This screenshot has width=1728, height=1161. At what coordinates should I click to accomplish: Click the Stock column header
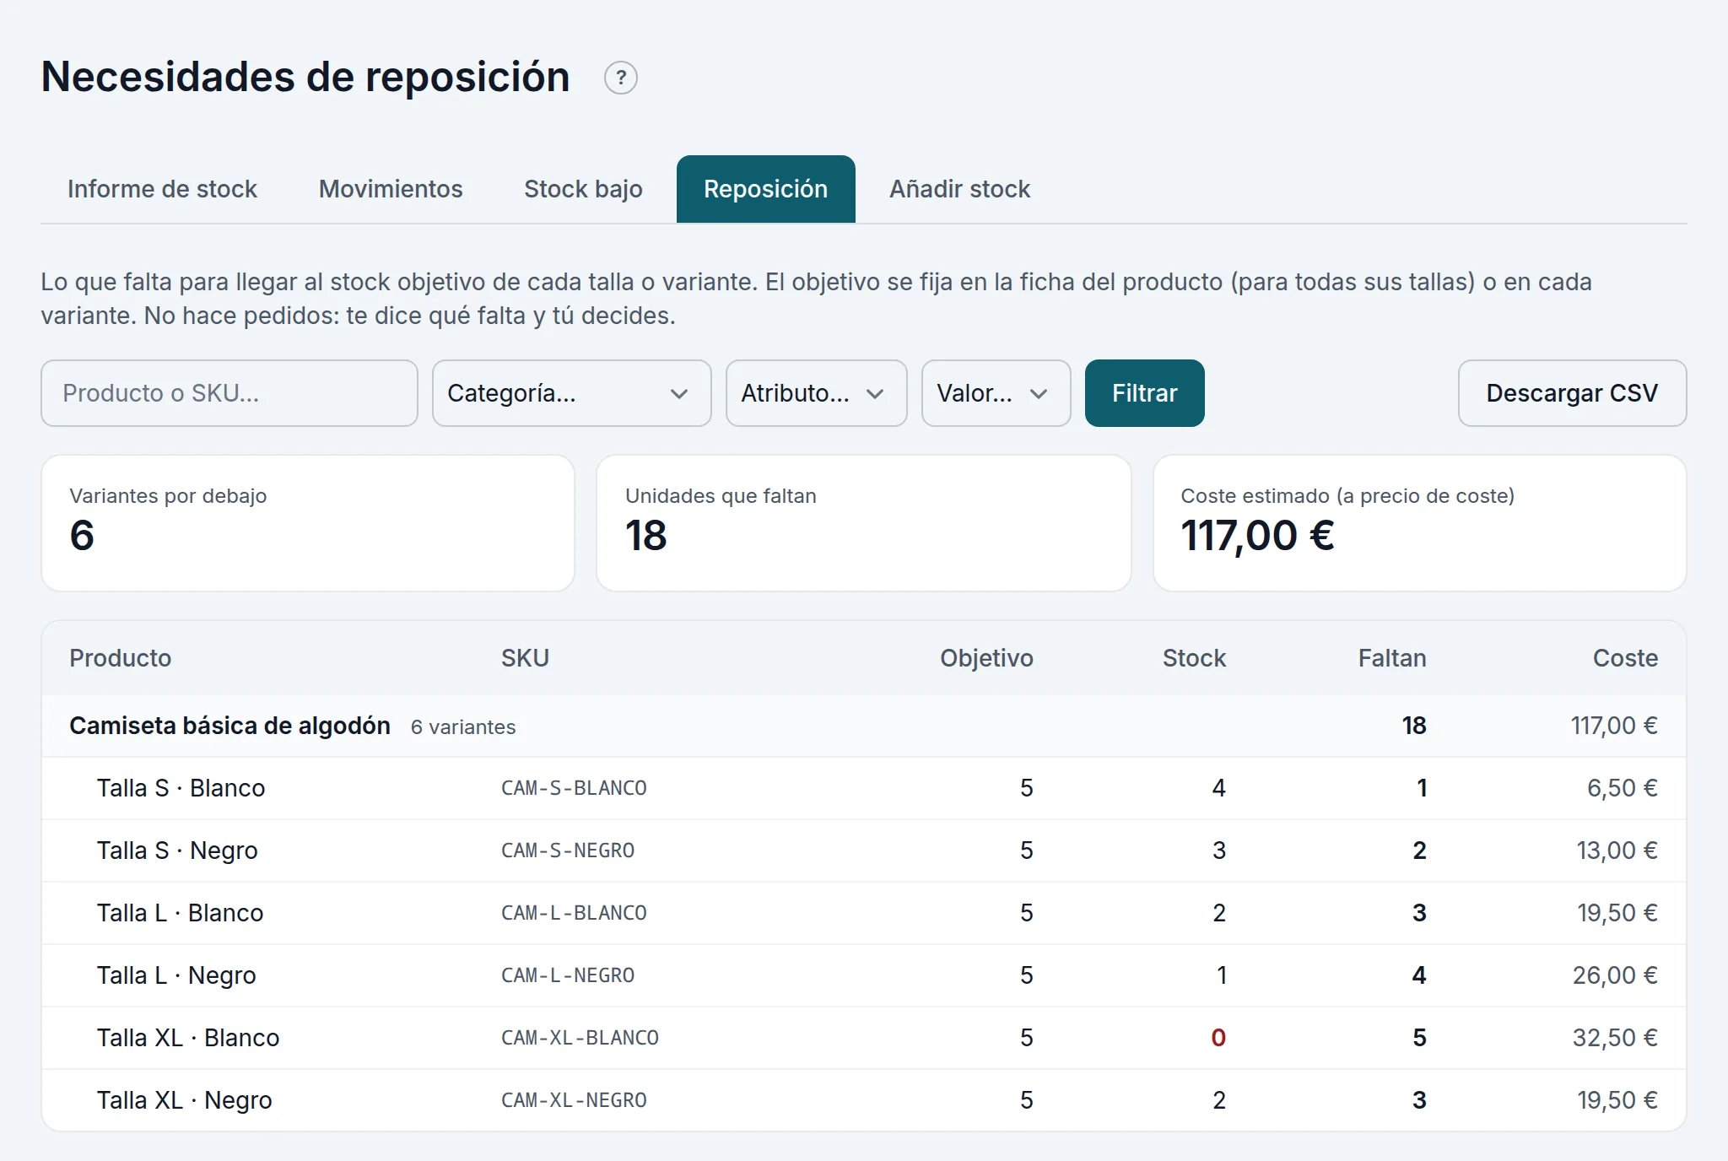click(1194, 658)
